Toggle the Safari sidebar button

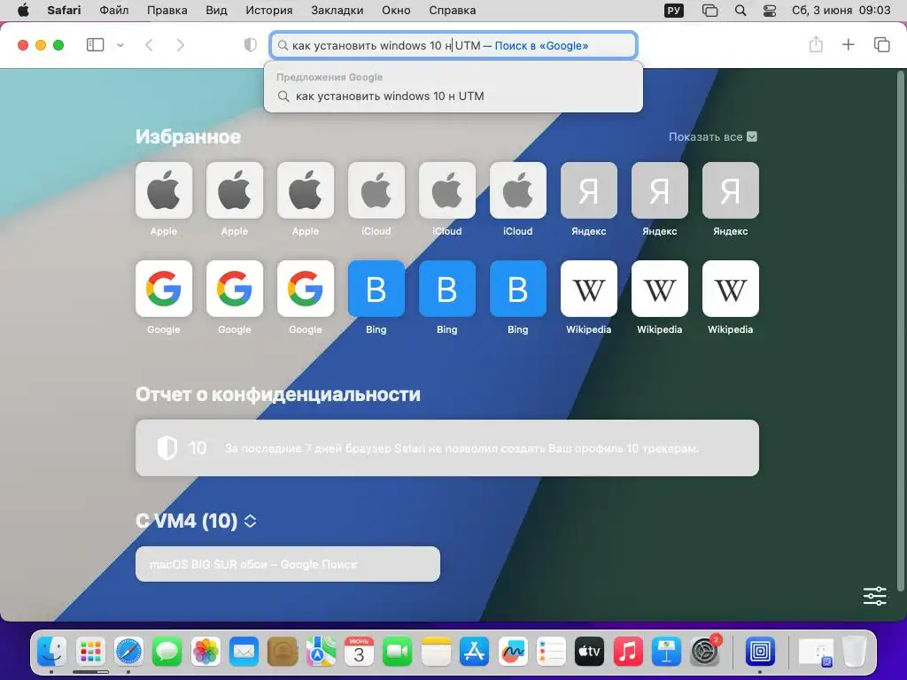tap(95, 45)
